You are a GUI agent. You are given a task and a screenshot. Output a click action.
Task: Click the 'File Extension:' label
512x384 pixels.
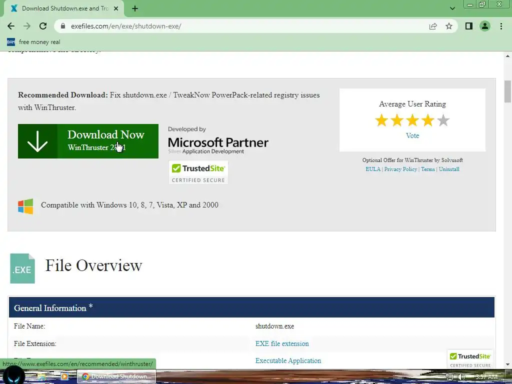(x=35, y=343)
